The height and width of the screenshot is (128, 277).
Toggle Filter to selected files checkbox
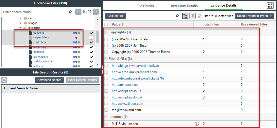pos(200,16)
